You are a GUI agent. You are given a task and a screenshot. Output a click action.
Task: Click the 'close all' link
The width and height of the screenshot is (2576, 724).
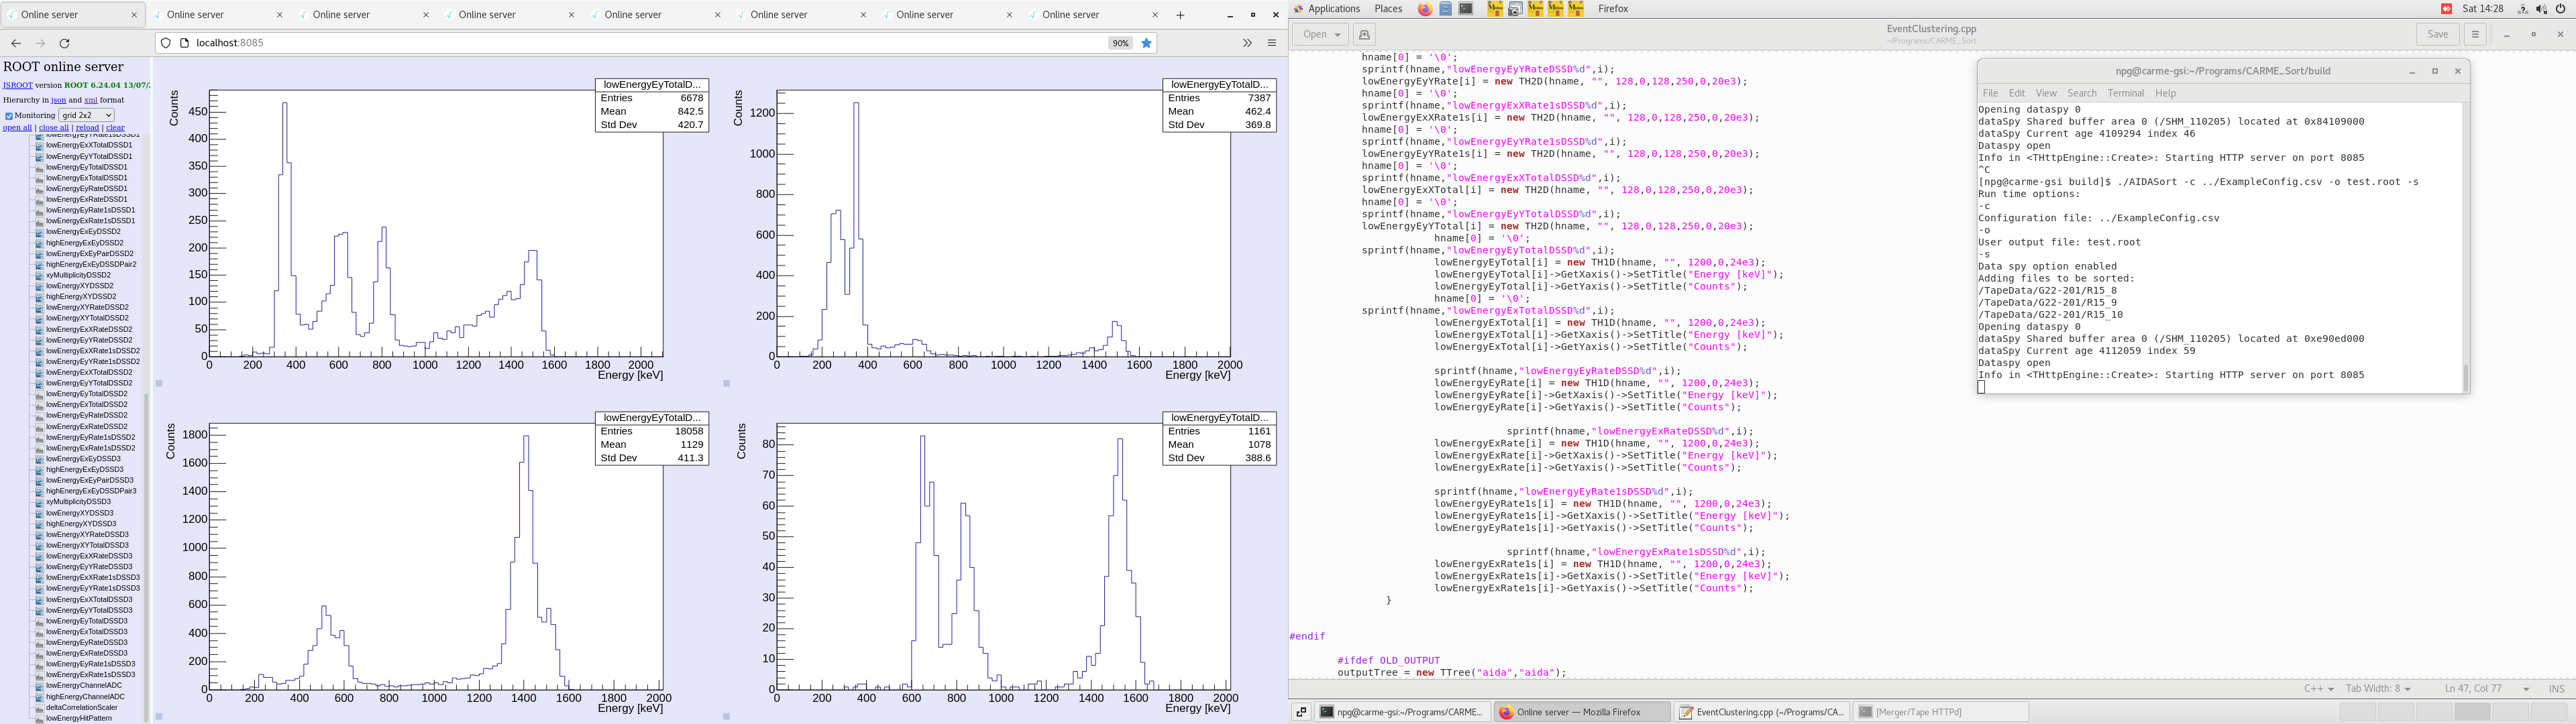(53, 127)
